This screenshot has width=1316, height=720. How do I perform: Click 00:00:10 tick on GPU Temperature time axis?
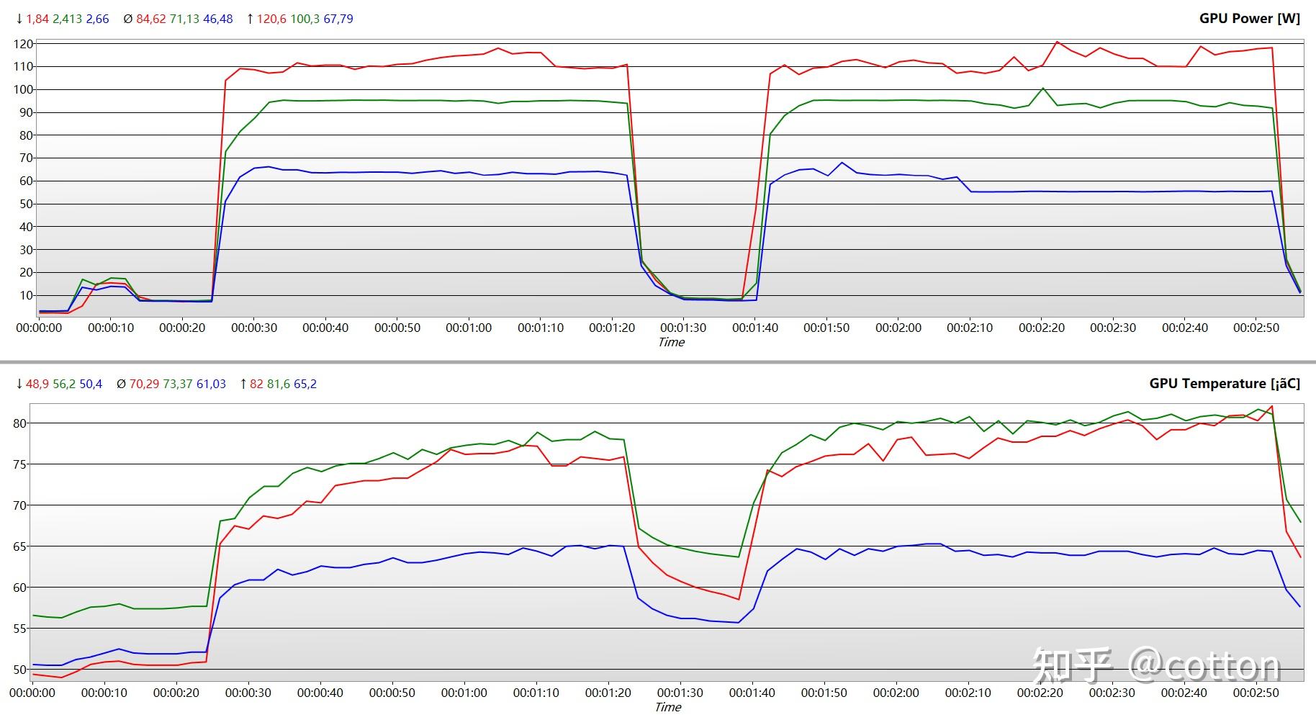click(x=104, y=693)
